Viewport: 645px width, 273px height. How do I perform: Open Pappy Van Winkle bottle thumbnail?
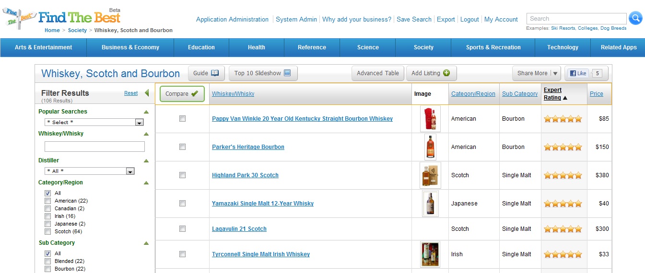[430, 119]
